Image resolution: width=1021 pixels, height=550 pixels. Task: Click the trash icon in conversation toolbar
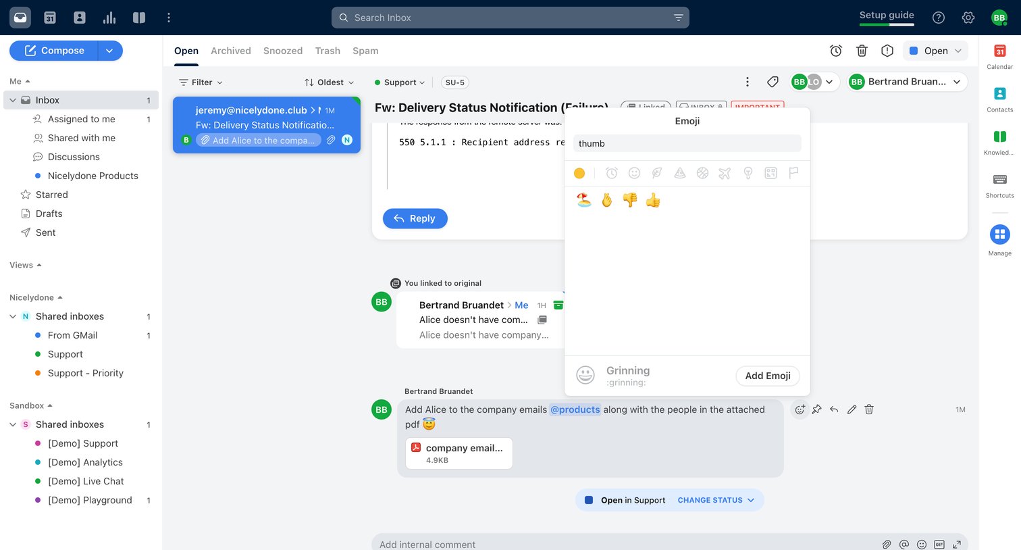coord(862,51)
